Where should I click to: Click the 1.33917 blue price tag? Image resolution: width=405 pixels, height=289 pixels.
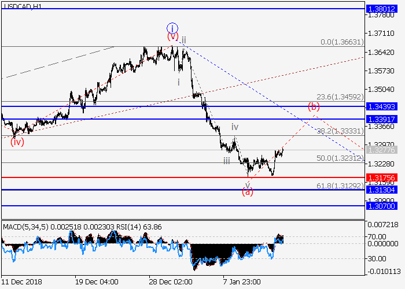click(382, 118)
